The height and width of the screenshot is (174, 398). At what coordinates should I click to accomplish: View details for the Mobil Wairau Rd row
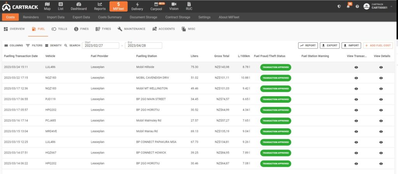coord(381,131)
